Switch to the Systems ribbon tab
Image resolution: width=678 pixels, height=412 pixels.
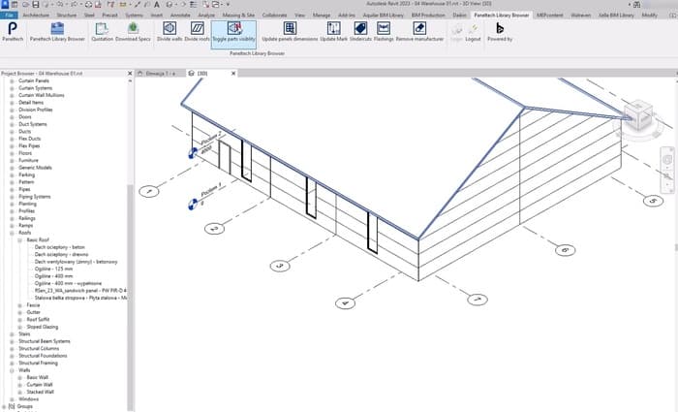(134, 16)
